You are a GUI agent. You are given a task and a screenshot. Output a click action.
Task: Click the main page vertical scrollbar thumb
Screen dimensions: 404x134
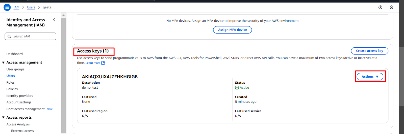coord(401,76)
